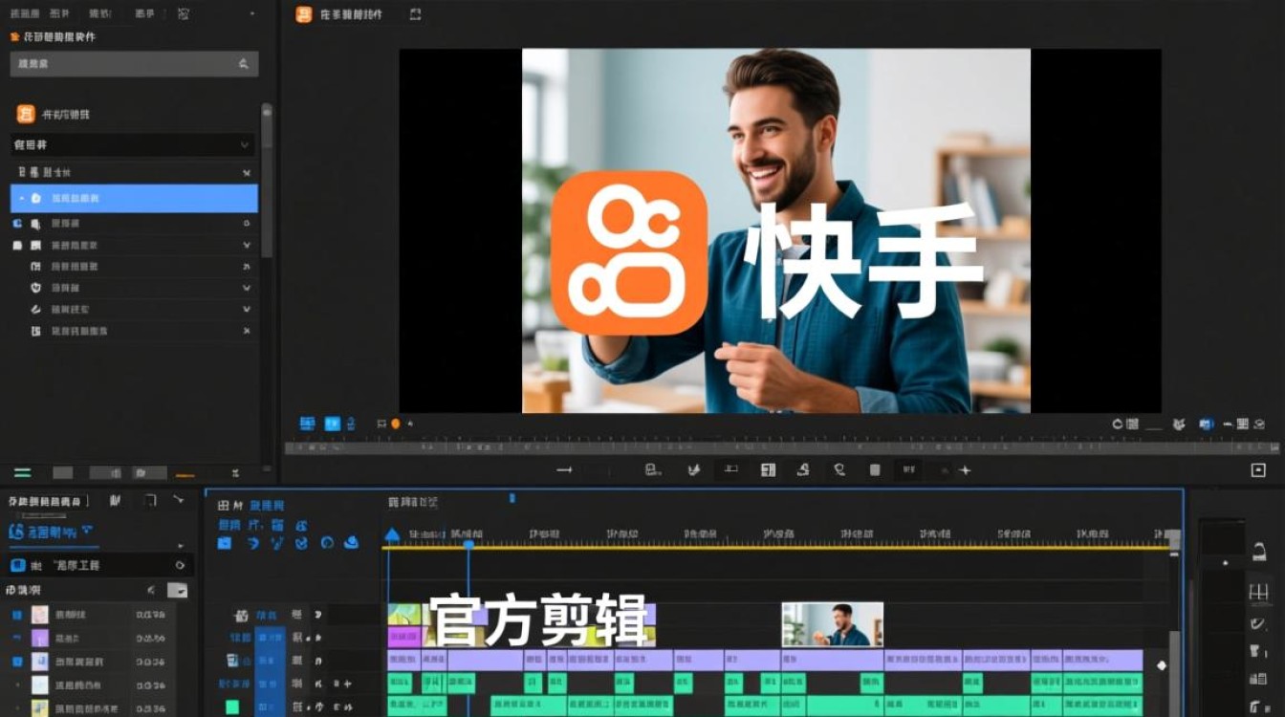
Task: Click the orange line indicator below left panel
Action: tap(185, 475)
